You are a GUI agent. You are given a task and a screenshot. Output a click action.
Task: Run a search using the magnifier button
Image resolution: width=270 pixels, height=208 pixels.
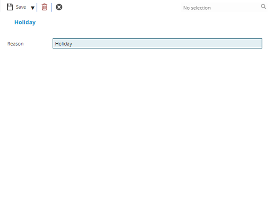tap(263, 7)
